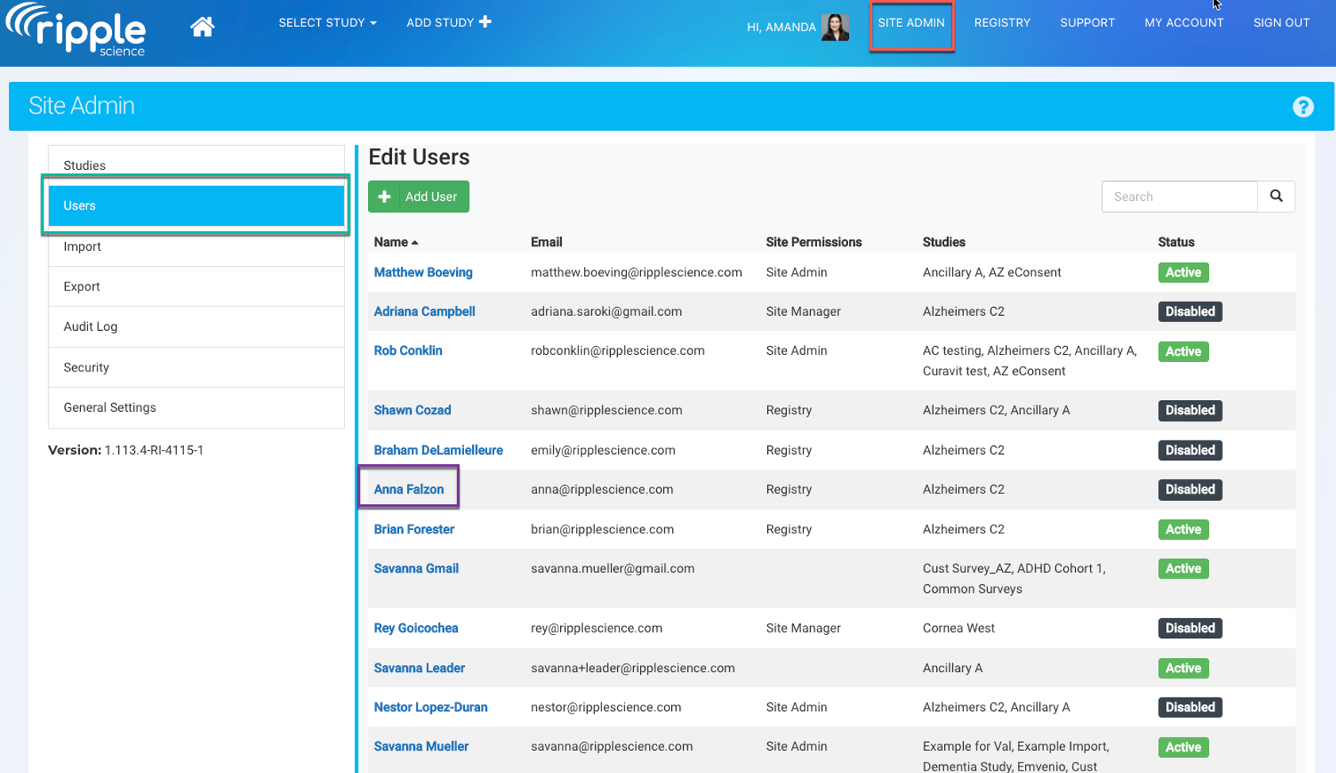Open Security in the sidebar
The width and height of the screenshot is (1336, 773).
(196, 367)
